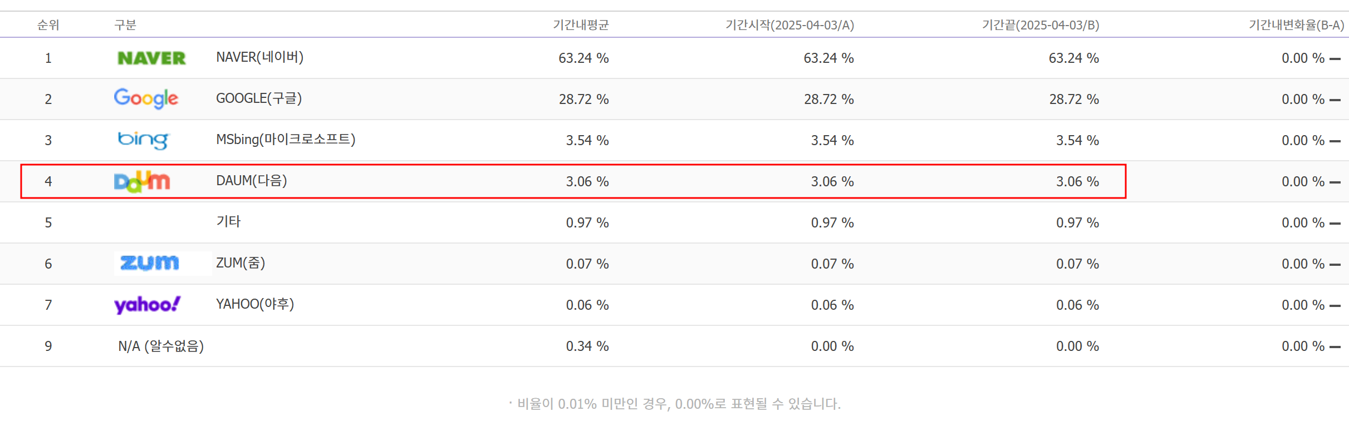Select the ZUM(줌) name text
Screen dimensions: 1349x426
241,263
